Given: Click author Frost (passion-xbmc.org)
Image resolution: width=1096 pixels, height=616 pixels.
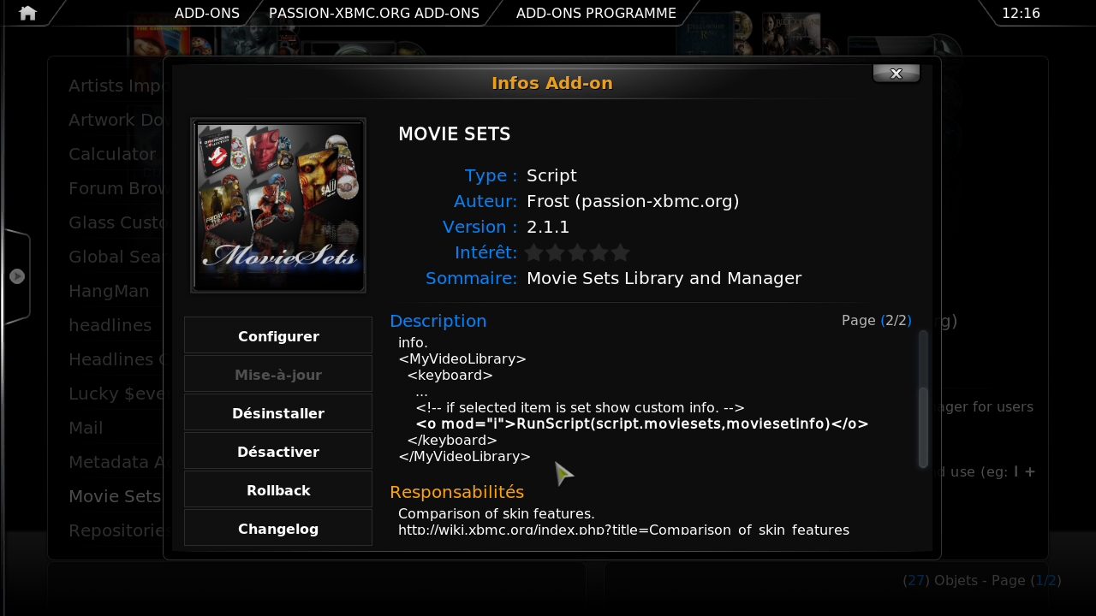Looking at the screenshot, I should (x=633, y=201).
